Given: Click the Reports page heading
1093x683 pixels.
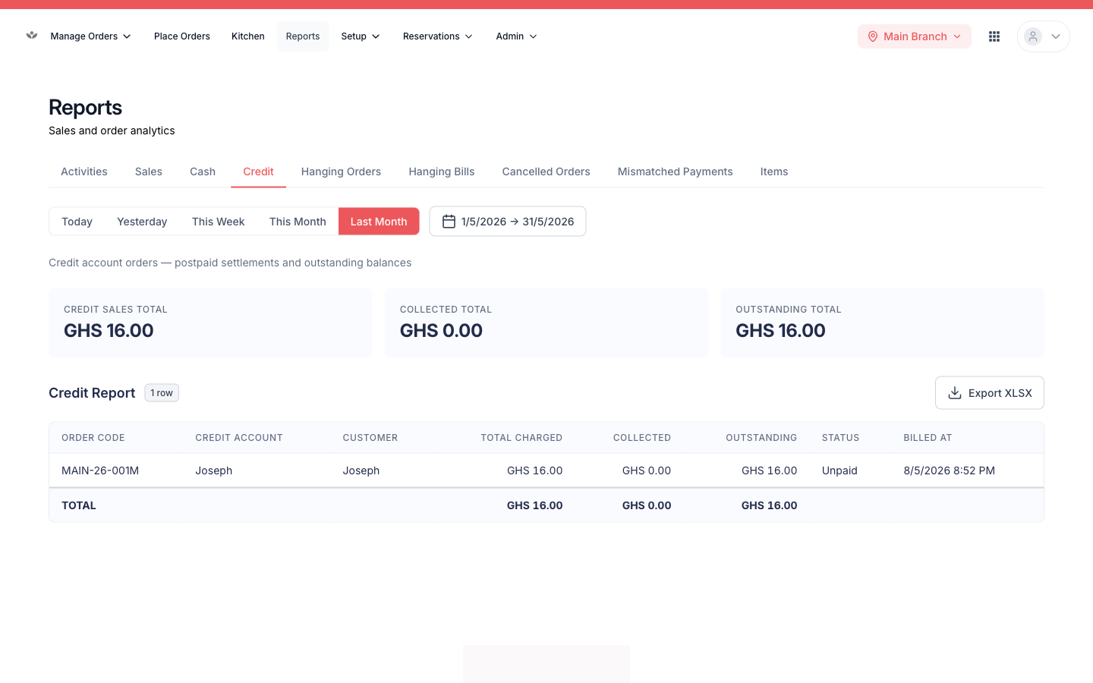Looking at the screenshot, I should coord(85,108).
